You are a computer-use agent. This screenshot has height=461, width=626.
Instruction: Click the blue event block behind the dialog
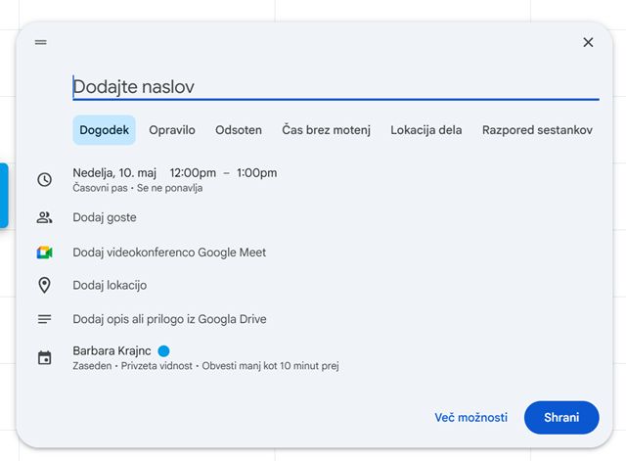[x=4, y=196]
